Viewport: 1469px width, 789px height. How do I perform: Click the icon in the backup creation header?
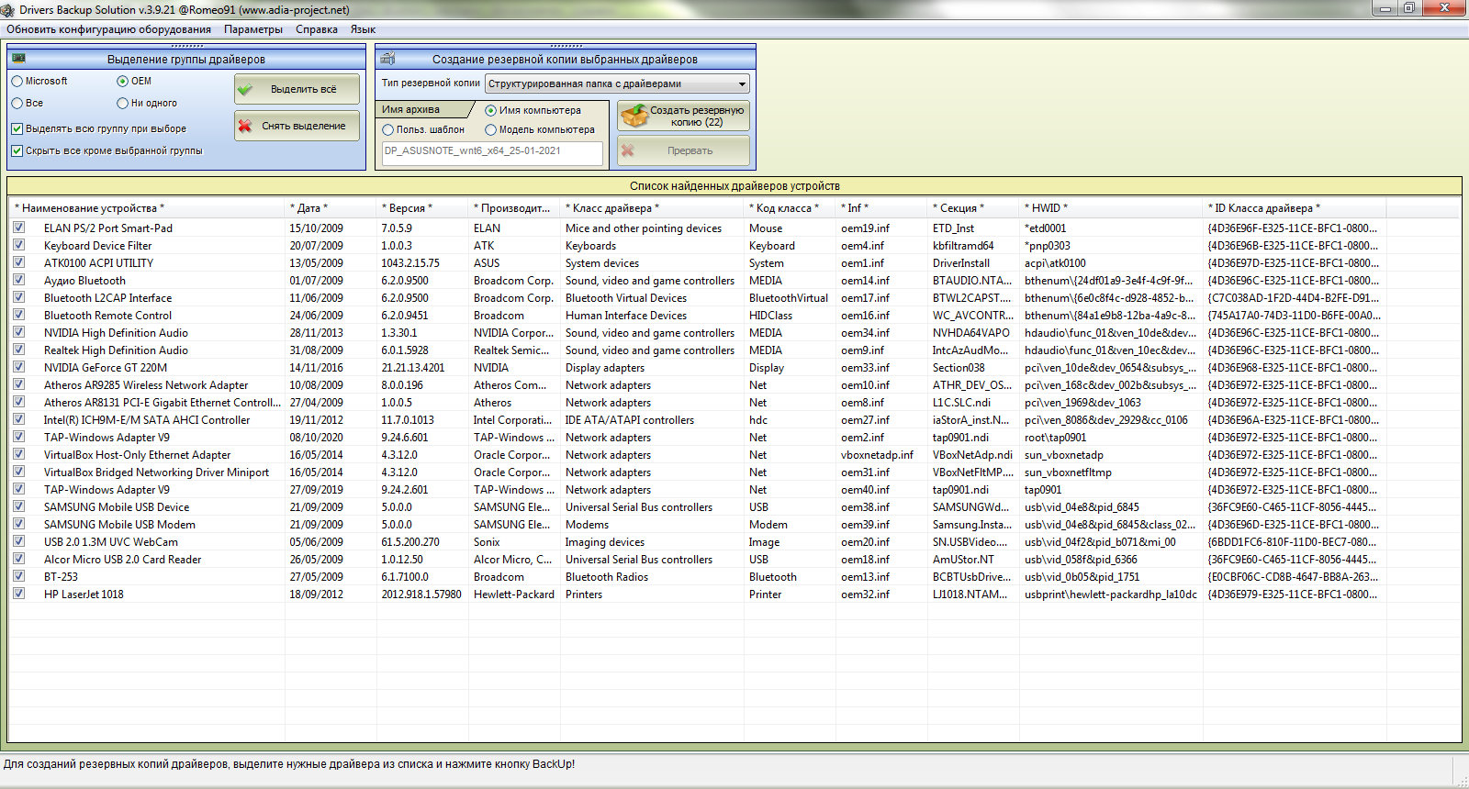tap(387, 59)
